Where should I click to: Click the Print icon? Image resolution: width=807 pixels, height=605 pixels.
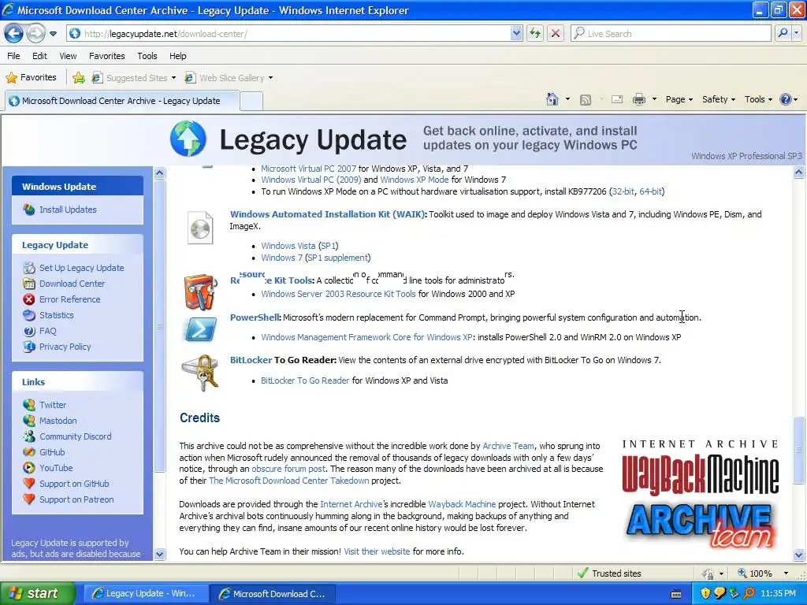638,99
